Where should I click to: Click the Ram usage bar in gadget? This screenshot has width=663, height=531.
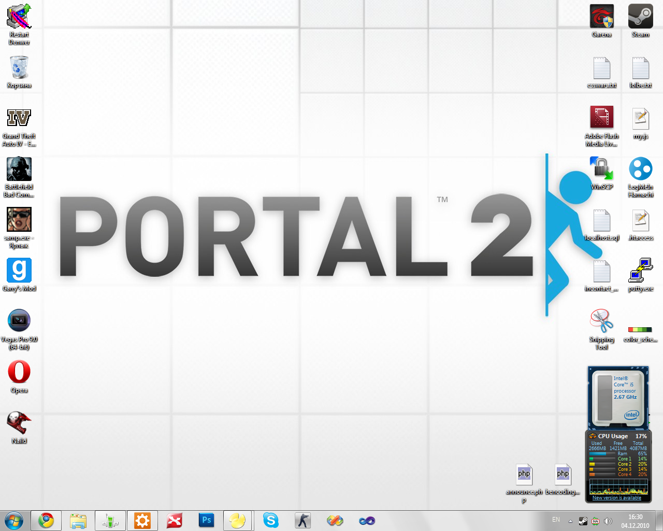click(x=602, y=454)
